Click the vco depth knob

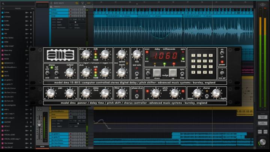122,72
